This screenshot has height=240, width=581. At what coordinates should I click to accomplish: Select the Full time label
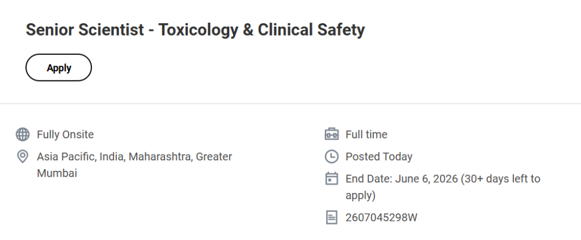click(x=366, y=135)
